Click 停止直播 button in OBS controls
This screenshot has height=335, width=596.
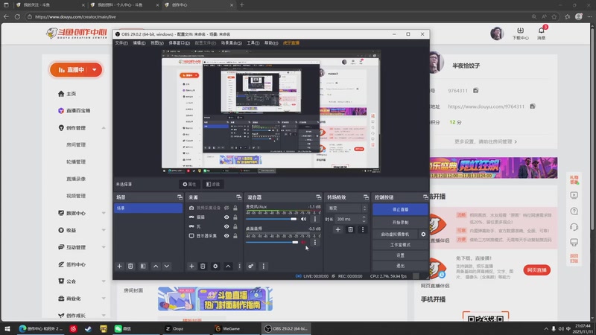tap(400, 209)
